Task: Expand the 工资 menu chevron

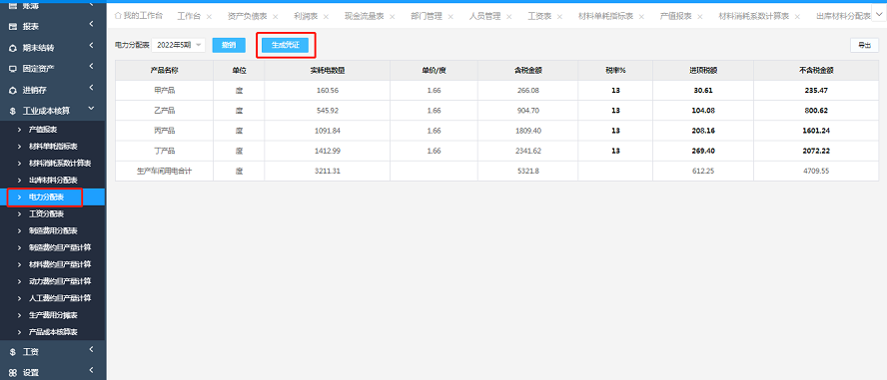Action: click(x=91, y=350)
